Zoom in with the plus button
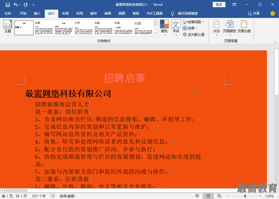 pos(260,196)
